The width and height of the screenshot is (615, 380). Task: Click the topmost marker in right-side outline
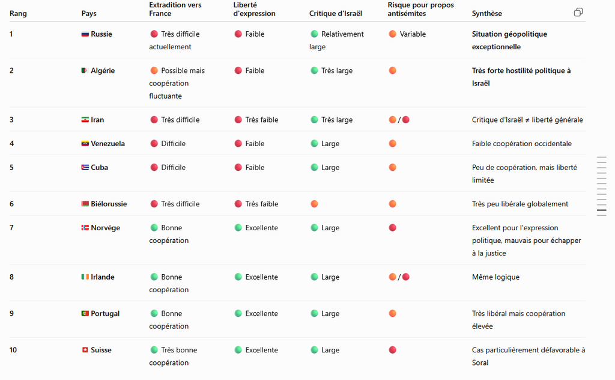pyautogui.click(x=602, y=157)
